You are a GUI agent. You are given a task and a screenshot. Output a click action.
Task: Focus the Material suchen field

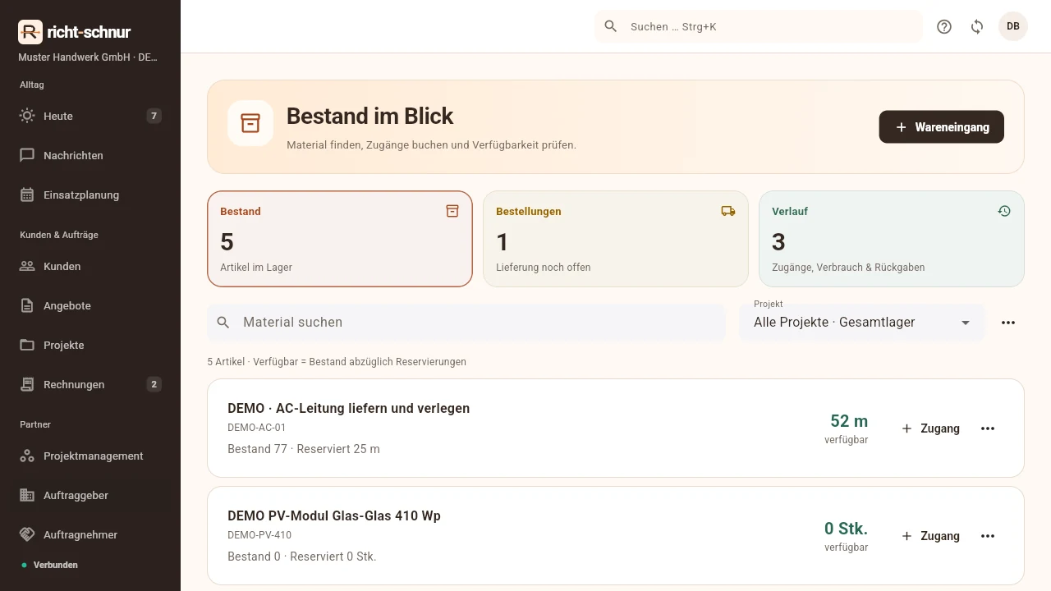(466, 323)
